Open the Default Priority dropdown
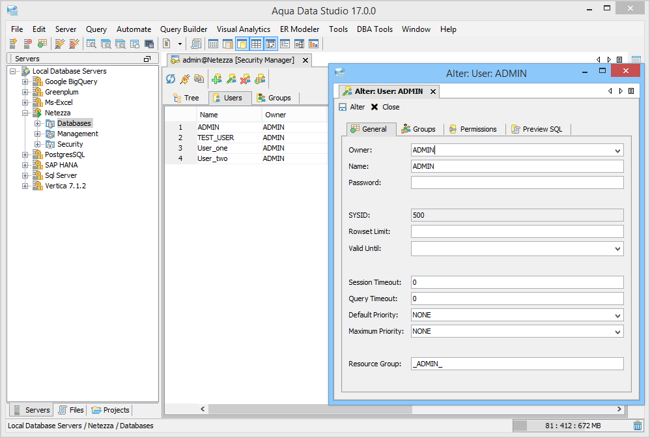The width and height of the screenshot is (650, 438). 617,315
